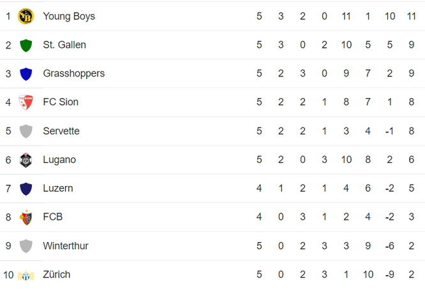
Task: Click the Zürich club crest
Action: (x=26, y=275)
